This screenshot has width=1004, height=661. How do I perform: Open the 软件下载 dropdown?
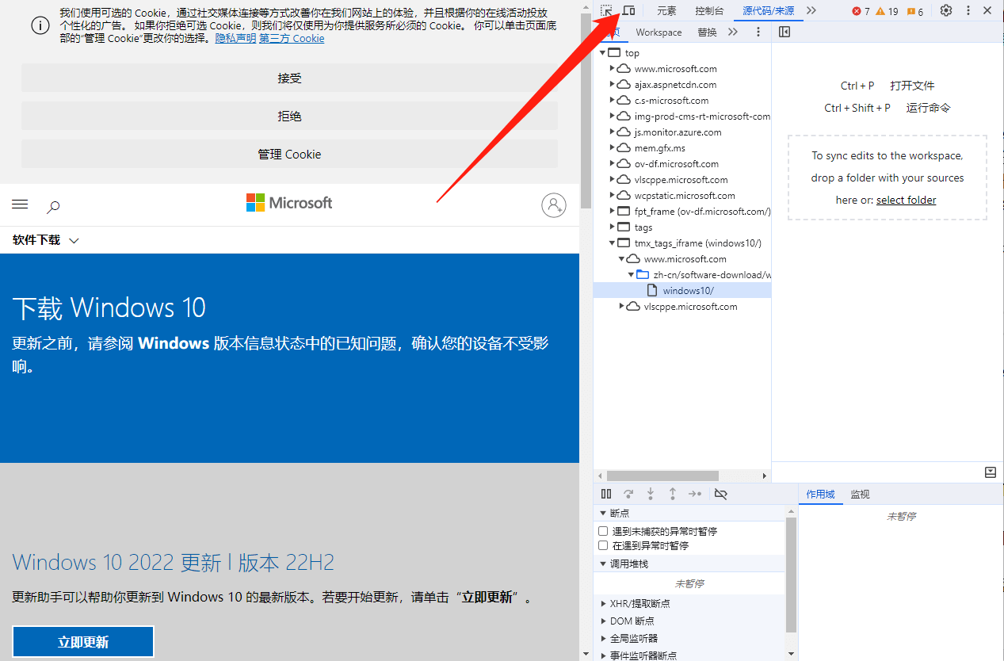click(x=46, y=240)
